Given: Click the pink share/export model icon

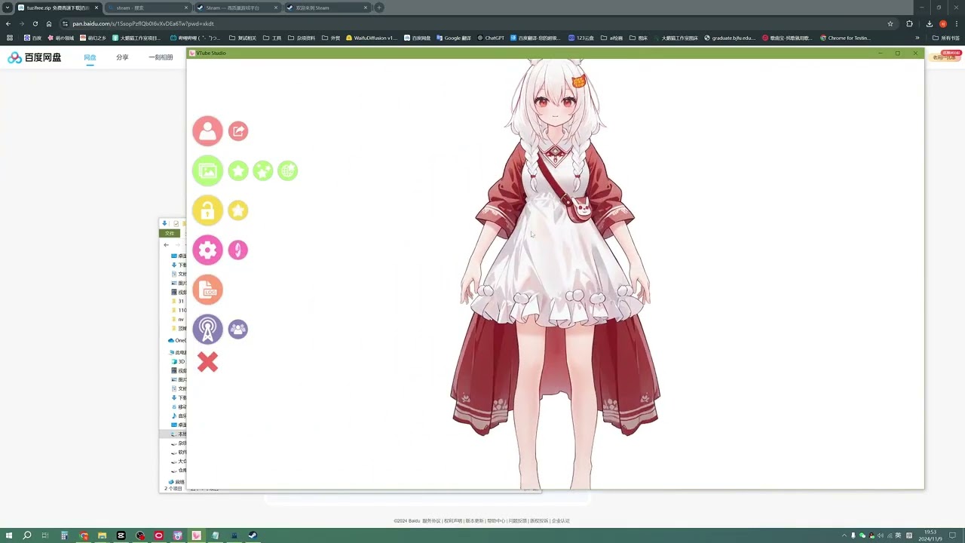Looking at the screenshot, I should (238, 131).
